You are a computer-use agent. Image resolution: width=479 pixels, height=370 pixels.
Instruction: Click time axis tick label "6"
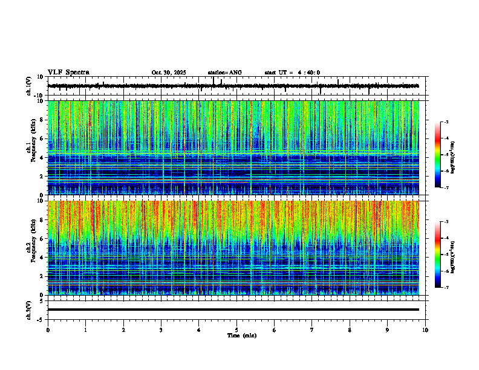[x=275, y=330]
